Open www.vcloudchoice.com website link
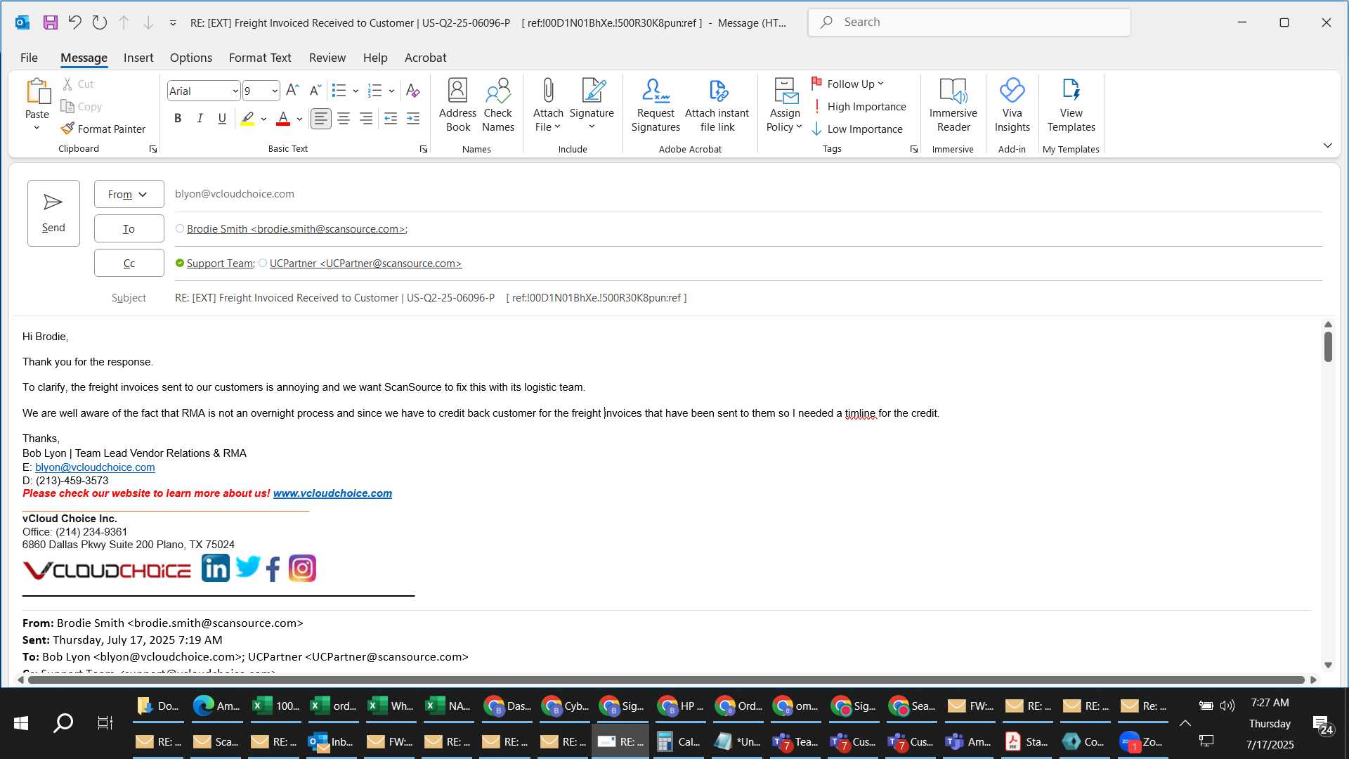Viewport: 1349px width, 759px height. [x=332, y=493]
